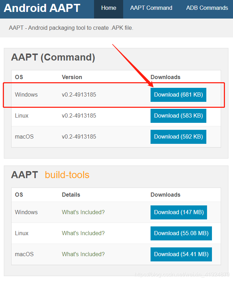
Task: Select the Linux v0.2-4913185 version text
Action: click(79, 115)
